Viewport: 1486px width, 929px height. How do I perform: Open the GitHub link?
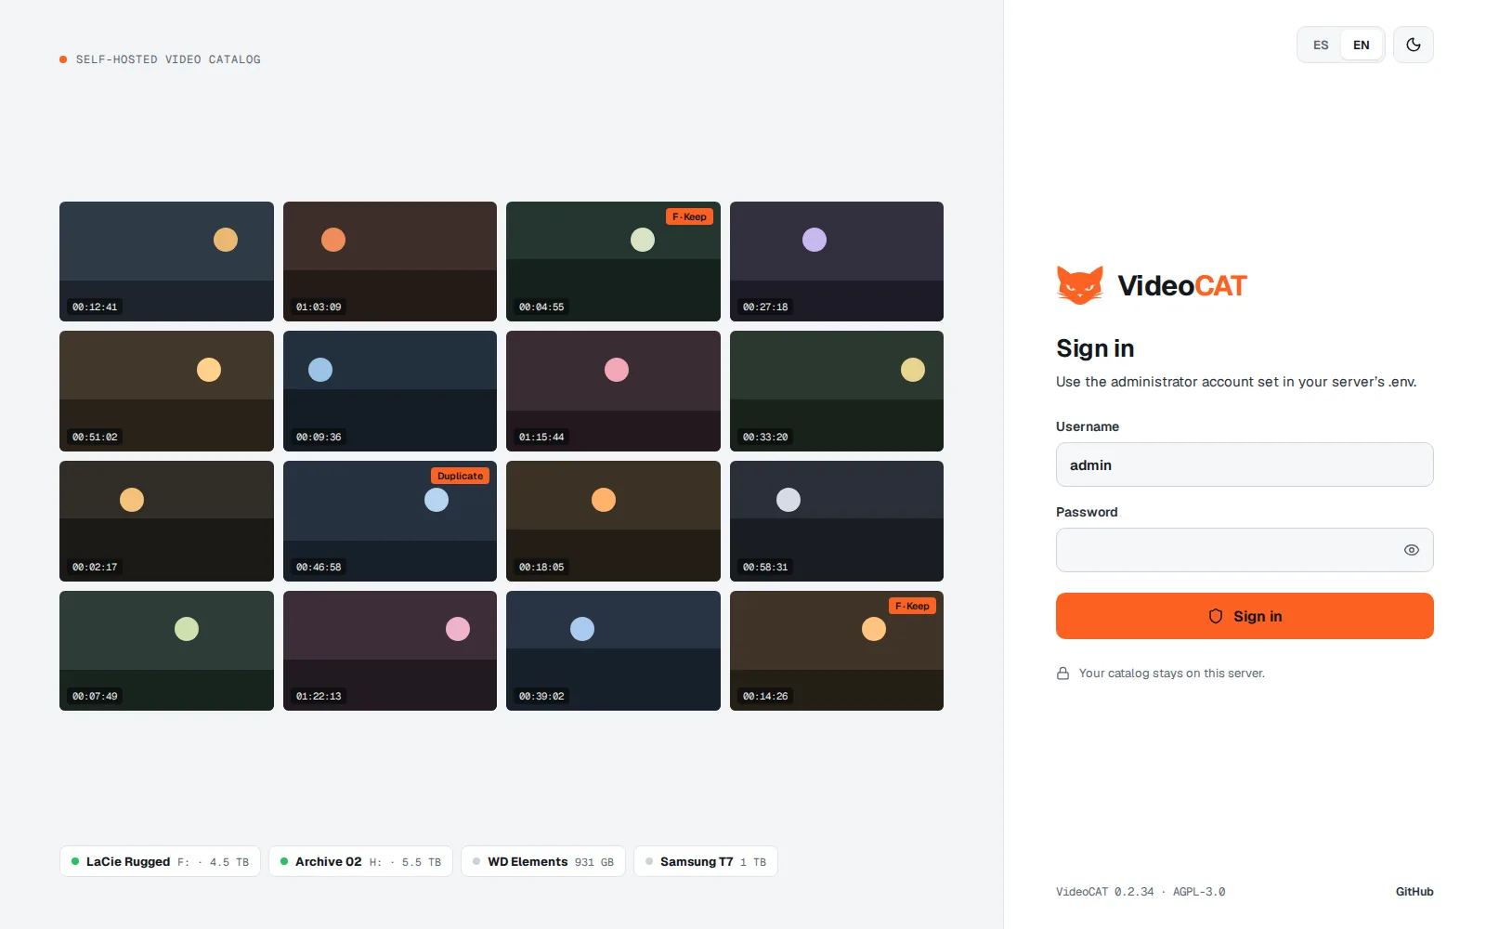click(1414, 892)
